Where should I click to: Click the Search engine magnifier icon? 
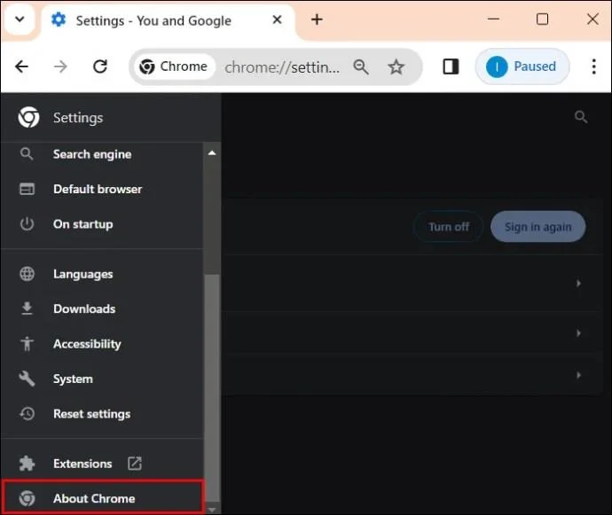coord(27,154)
